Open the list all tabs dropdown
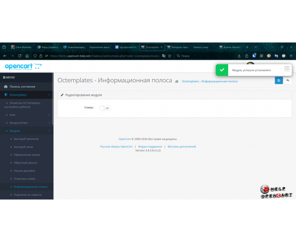This screenshot has height=242, width=296. pos(256,47)
